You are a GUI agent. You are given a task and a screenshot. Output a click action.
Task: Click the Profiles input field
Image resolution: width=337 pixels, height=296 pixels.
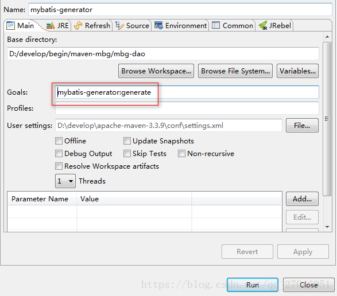[187, 108]
